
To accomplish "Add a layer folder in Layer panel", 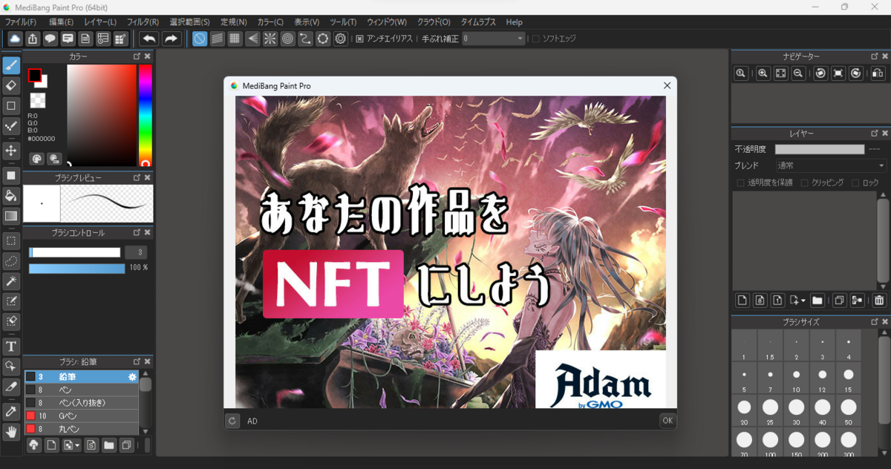I will pyautogui.click(x=817, y=301).
